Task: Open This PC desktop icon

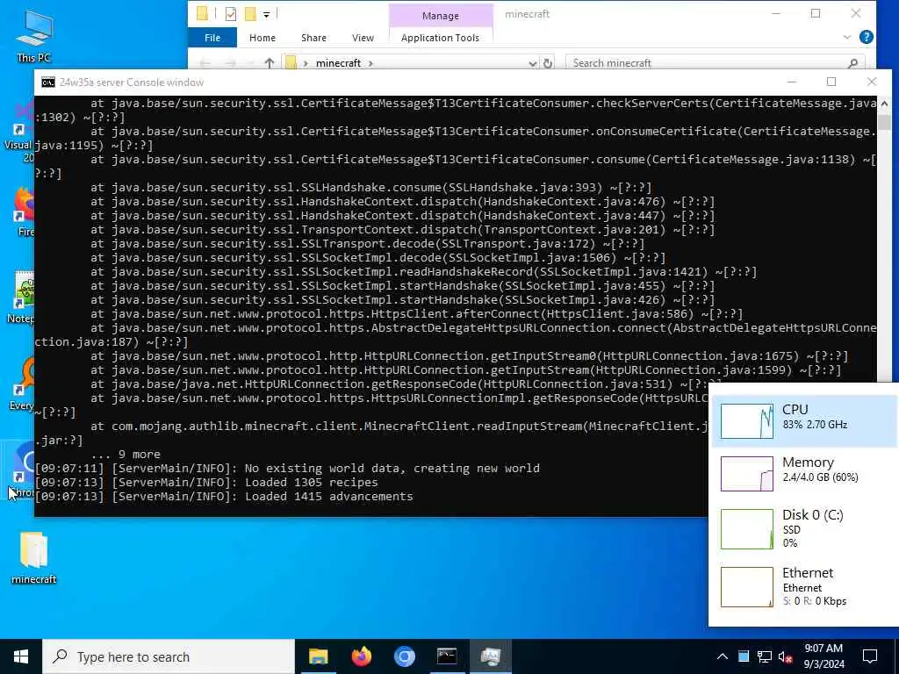Action: 33,35
